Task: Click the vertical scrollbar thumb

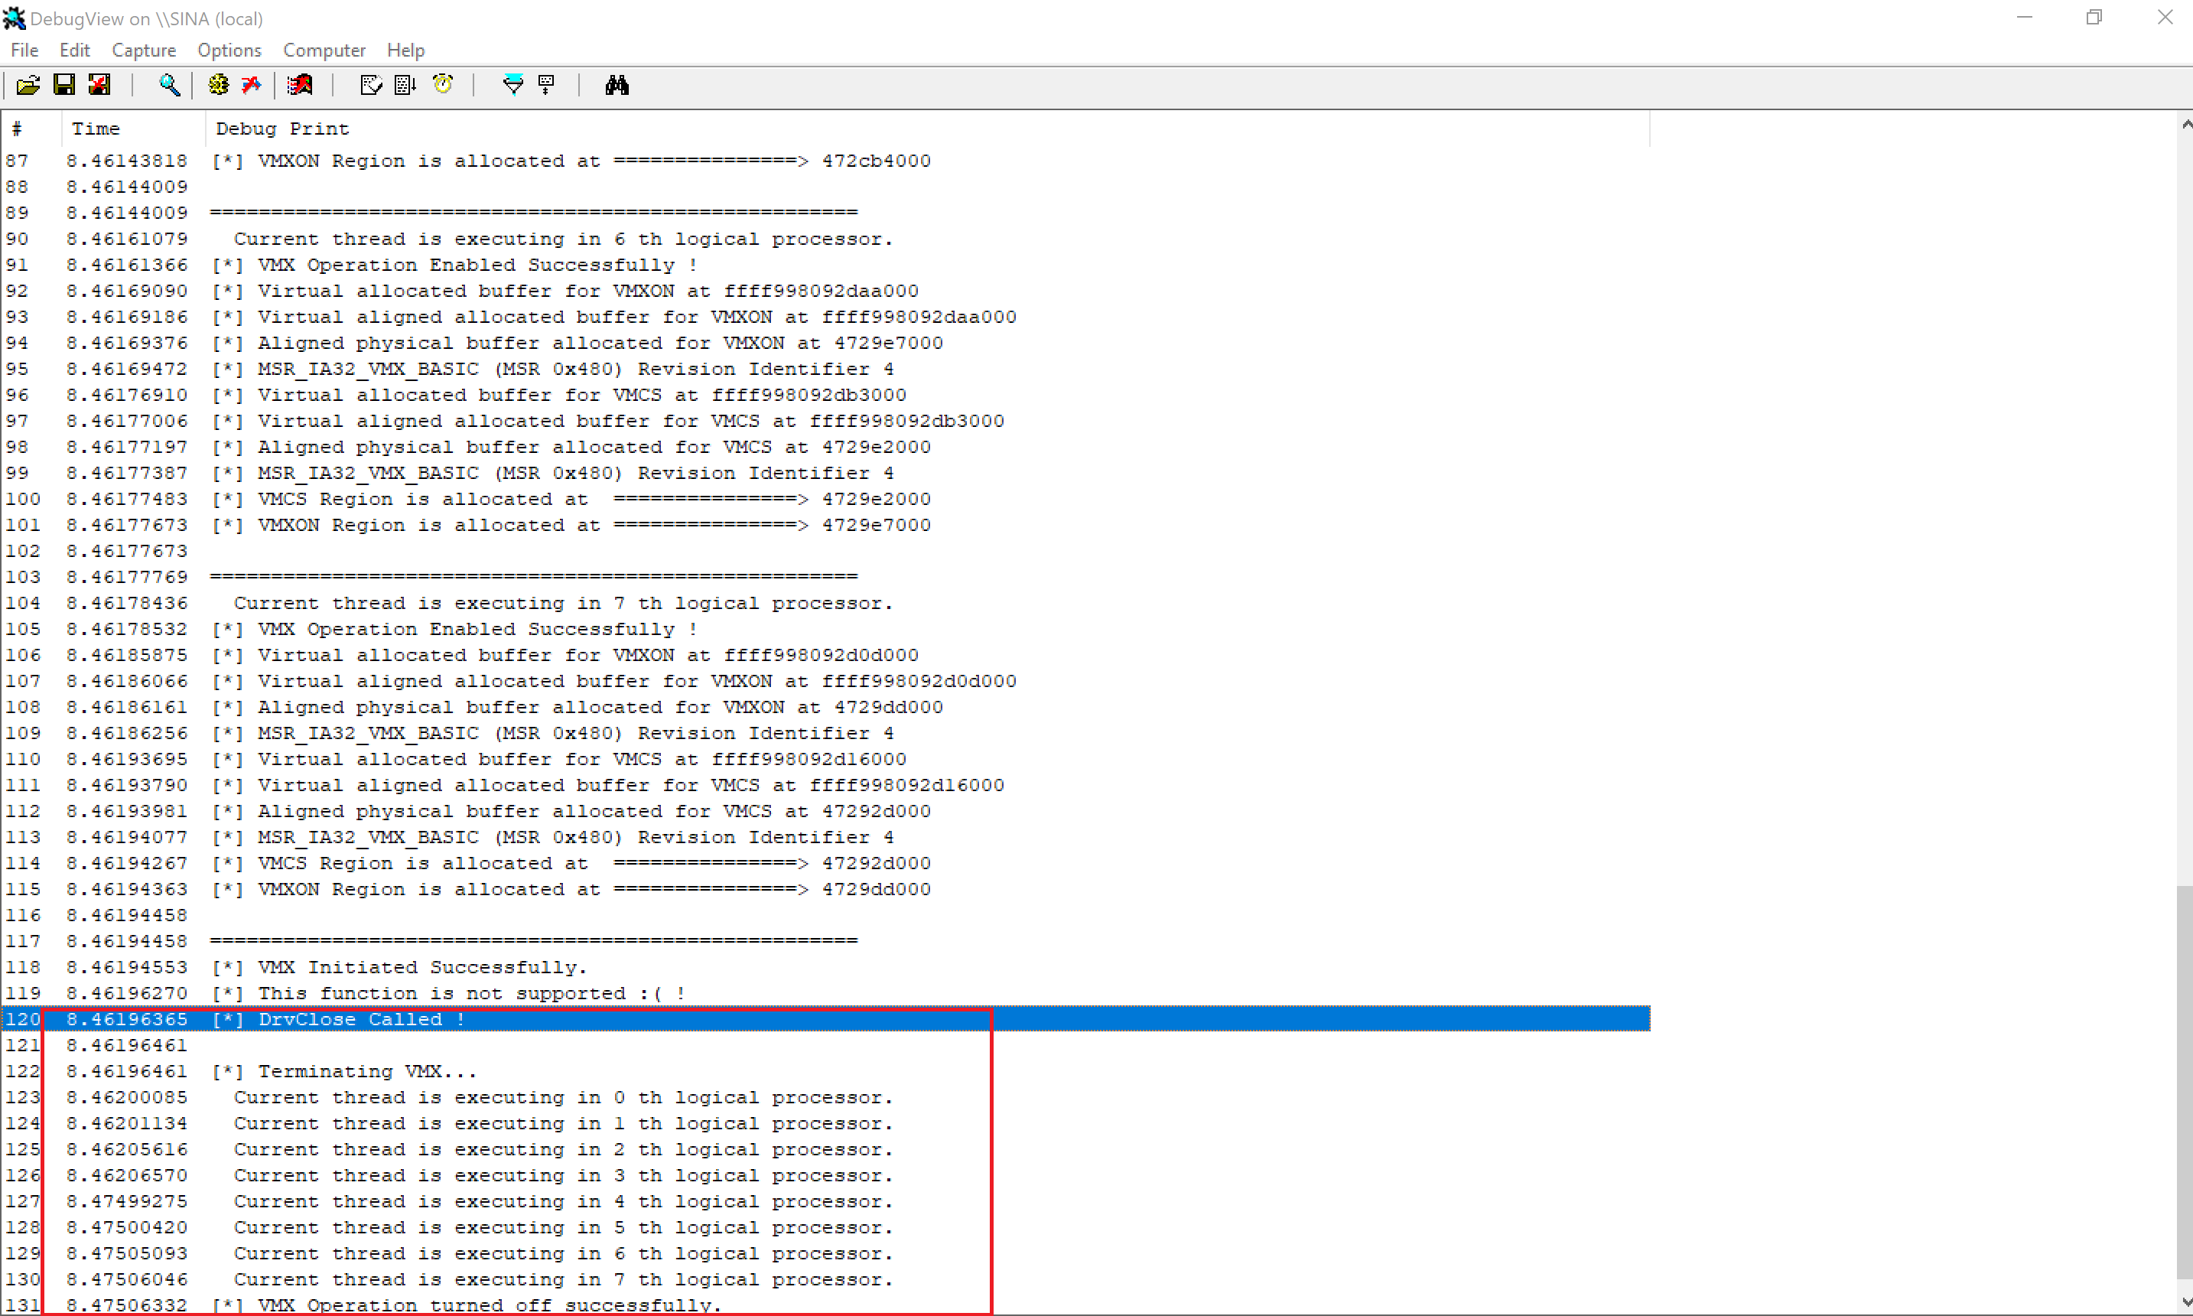Action: (x=2184, y=1082)
